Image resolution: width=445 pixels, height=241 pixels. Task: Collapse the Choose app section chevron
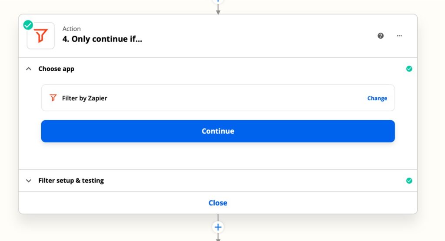point(29,69)
